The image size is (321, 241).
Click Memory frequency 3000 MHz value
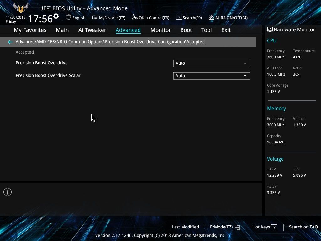tap(275, 125)
